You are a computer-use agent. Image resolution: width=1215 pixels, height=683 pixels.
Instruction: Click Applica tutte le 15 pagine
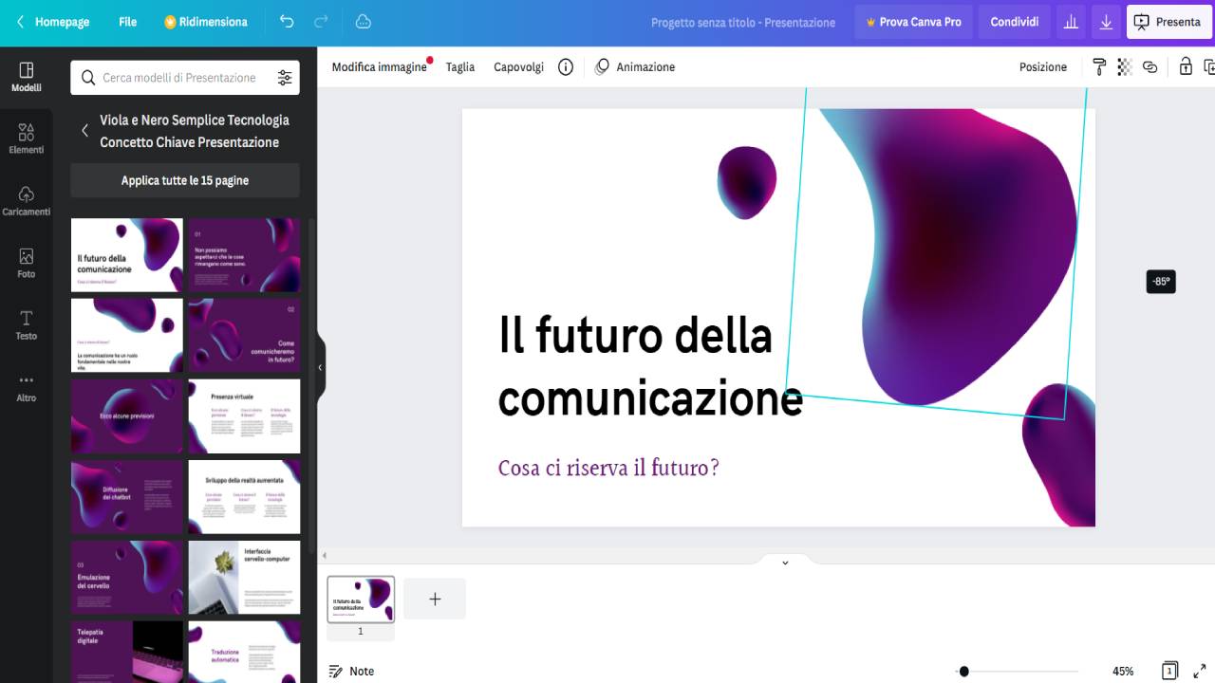click(x=184, y=180)
